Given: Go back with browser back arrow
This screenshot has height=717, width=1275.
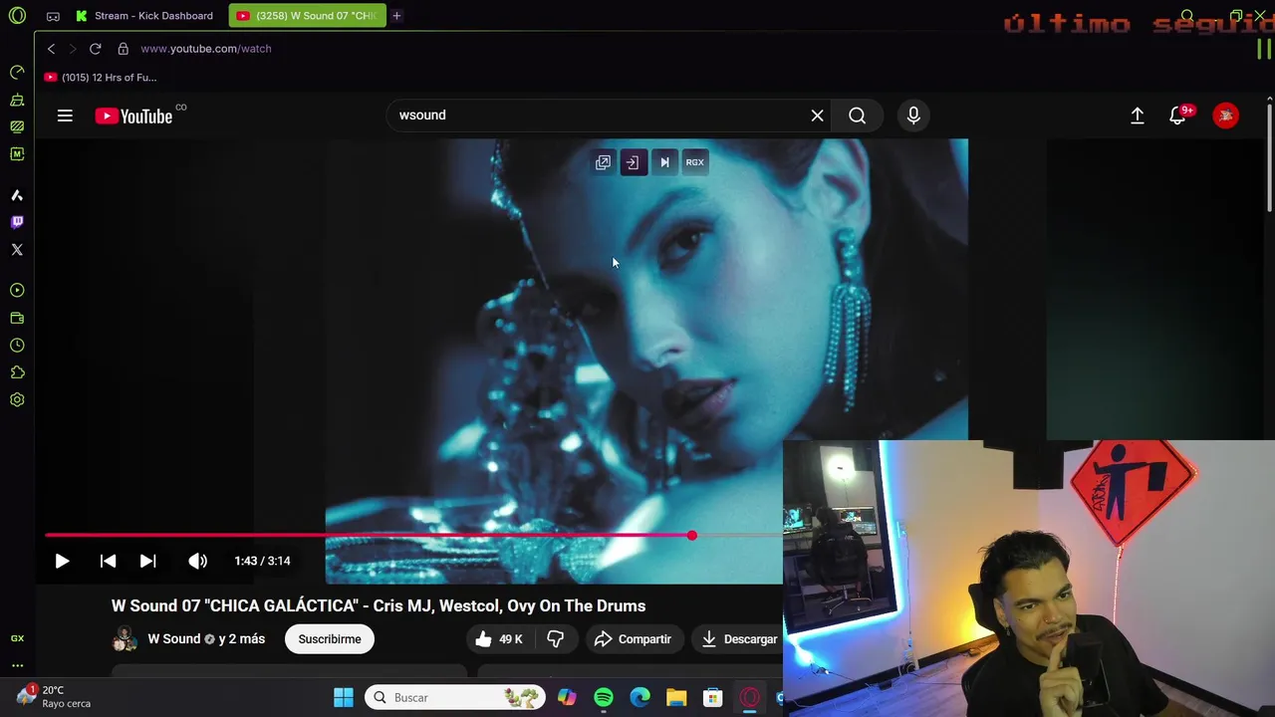Looking at the screenshot, I should [51, 49].
